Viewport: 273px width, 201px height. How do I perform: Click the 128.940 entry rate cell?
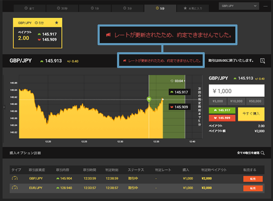(x=64, y=188)
